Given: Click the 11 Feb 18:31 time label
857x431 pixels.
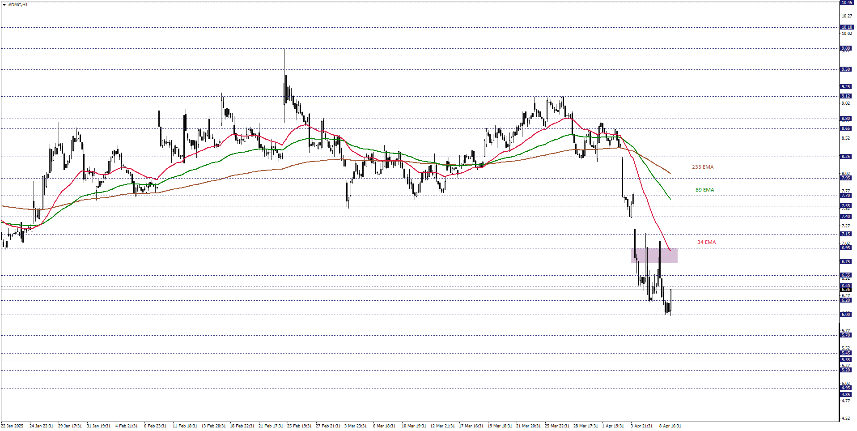Looking at the screenshot, I should [185, 426].
